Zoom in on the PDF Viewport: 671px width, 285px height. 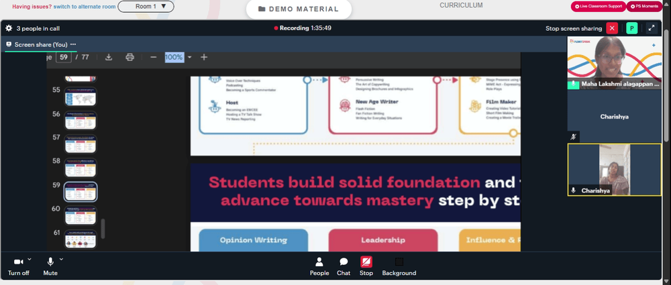(x=204, y=57)
